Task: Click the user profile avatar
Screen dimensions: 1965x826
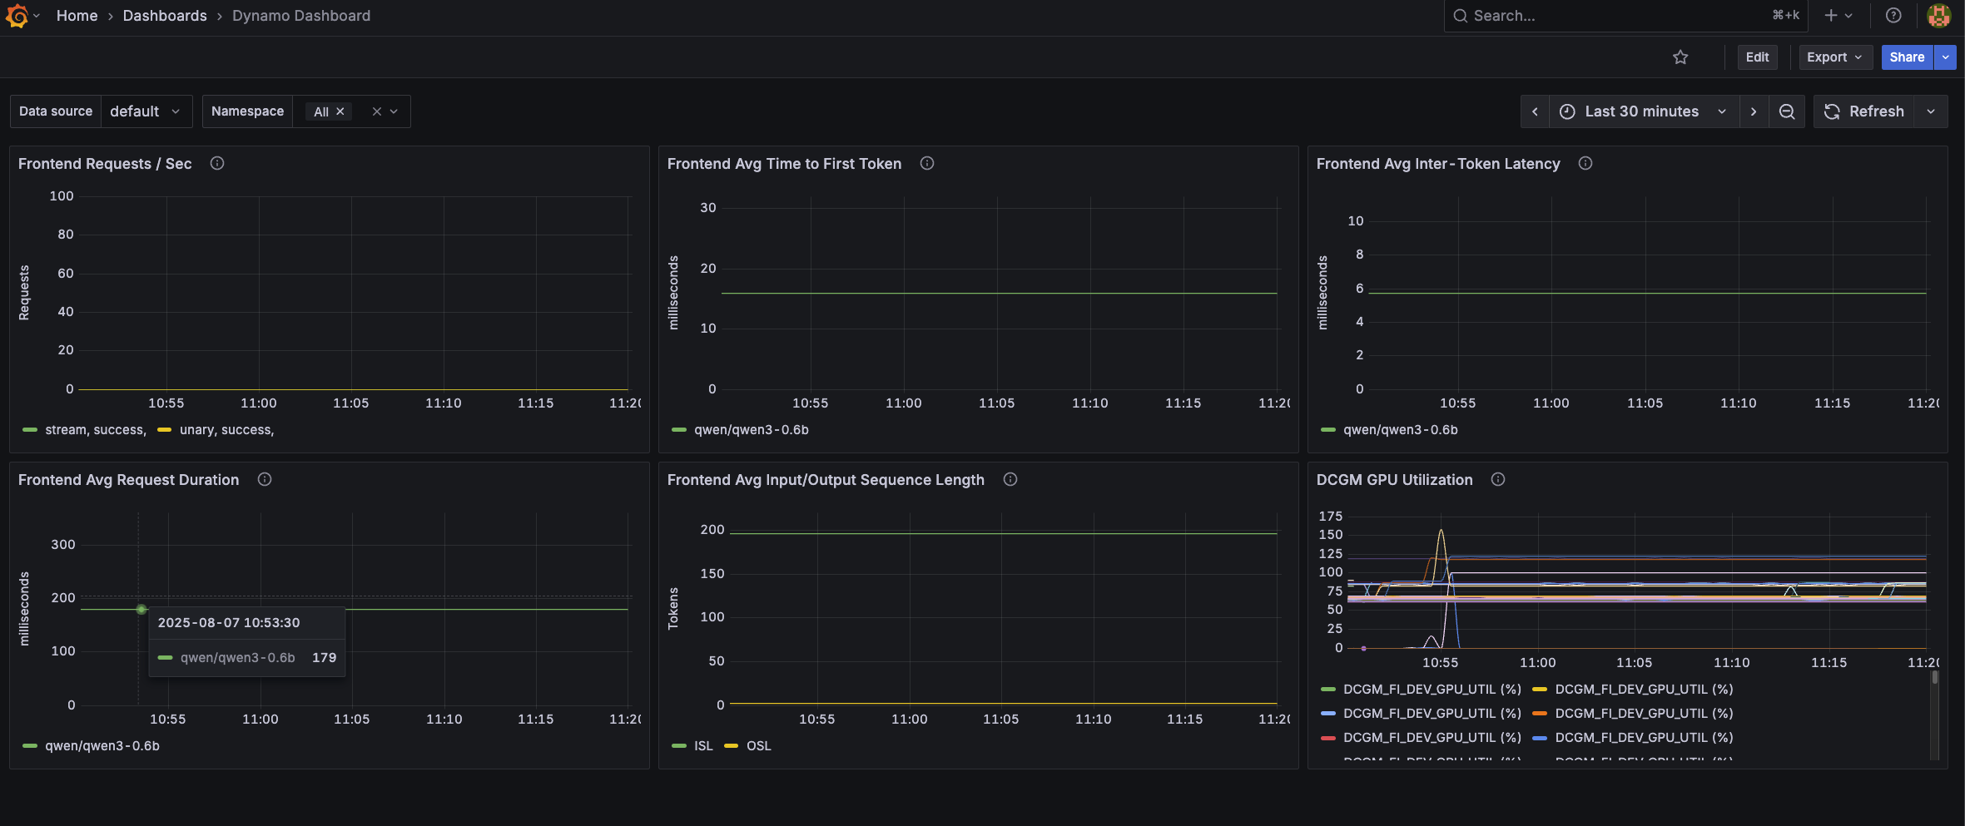Action: [x=1939, y=15]
